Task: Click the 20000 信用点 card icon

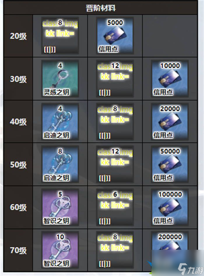Action: click(x=170, y=122)
